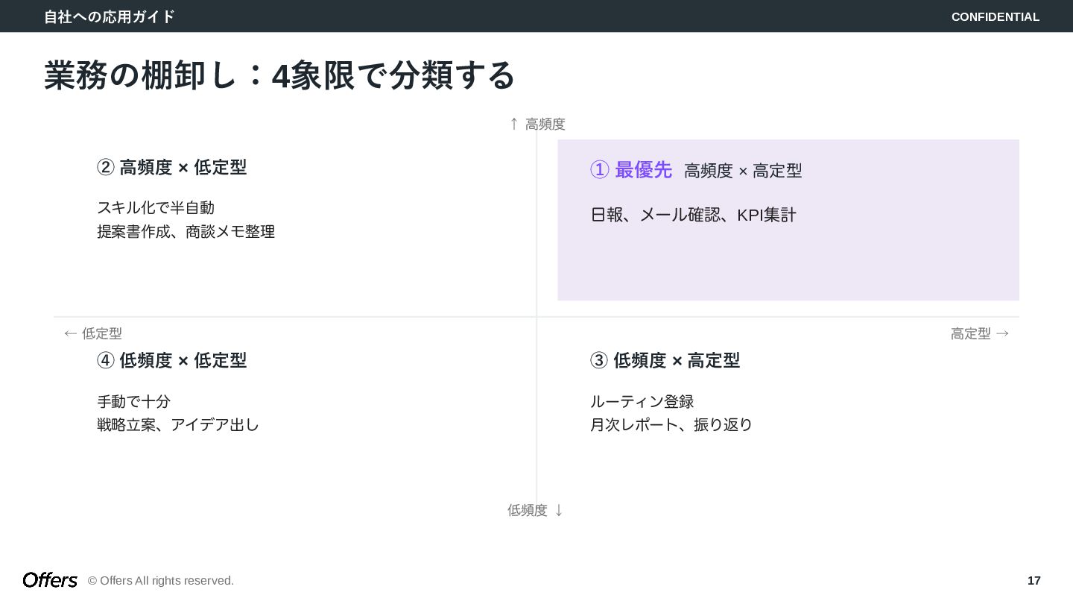Screen dimensions: 1073x604
Task: Click the circled number ③ marker
Action: 599,360
